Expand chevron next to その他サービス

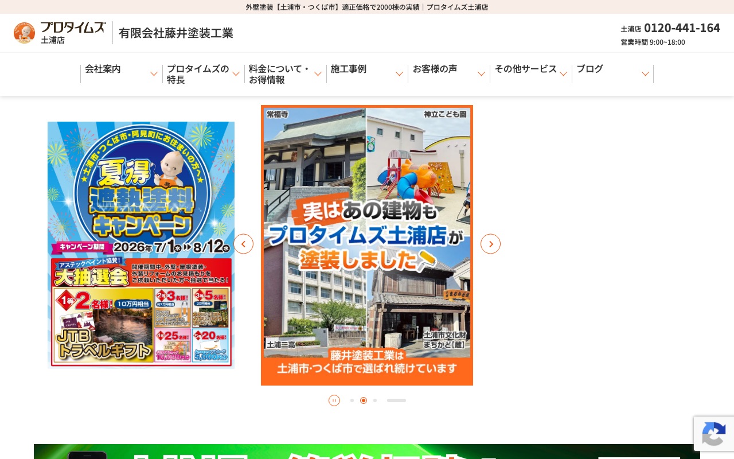[x=563, y=74]
